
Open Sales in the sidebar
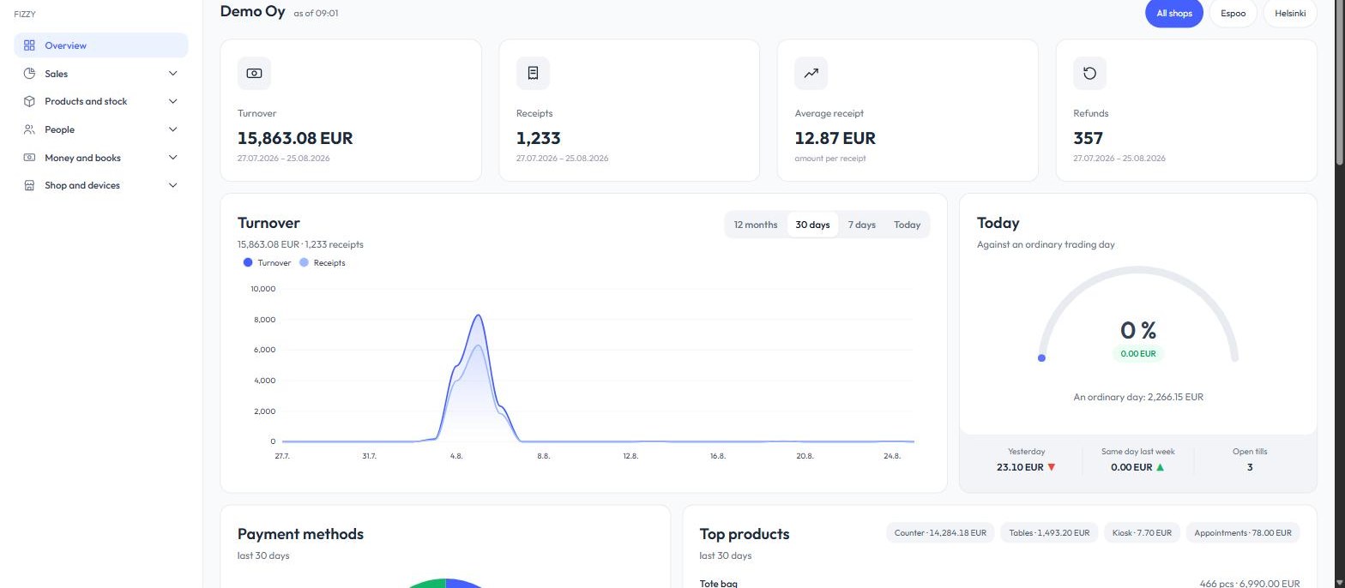101,74
